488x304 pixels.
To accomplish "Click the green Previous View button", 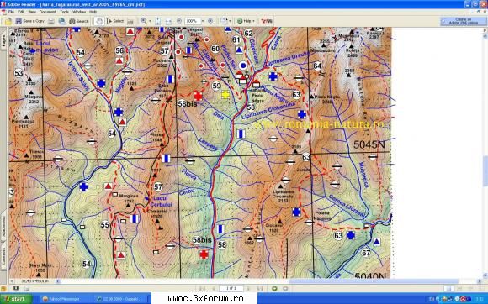I will pos(274,289).
